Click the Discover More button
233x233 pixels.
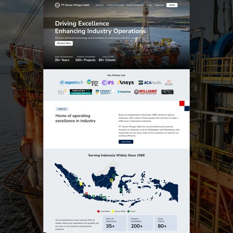(x=64, y=43)
